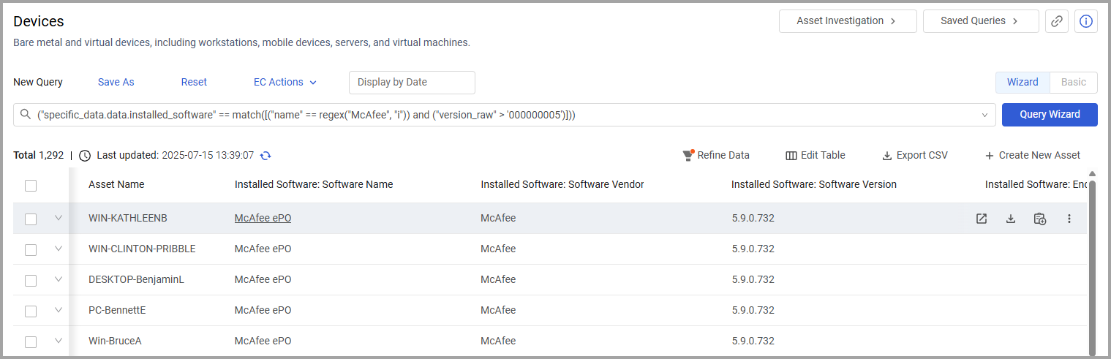Click the clock icon beside Last updated

[x=85, y=155]
